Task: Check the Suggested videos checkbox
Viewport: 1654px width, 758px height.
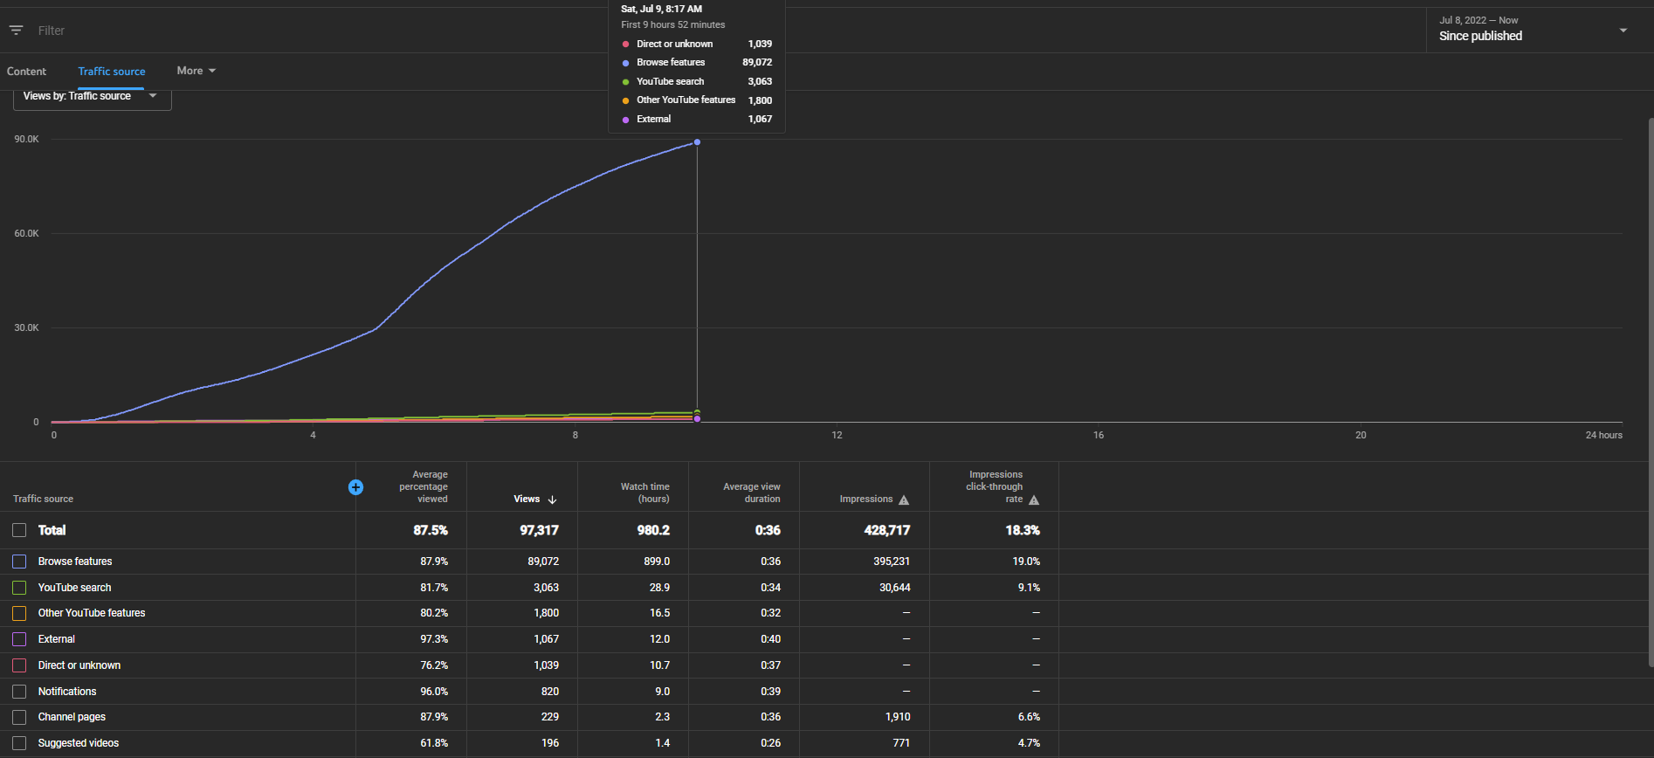Action: point(19,743)
